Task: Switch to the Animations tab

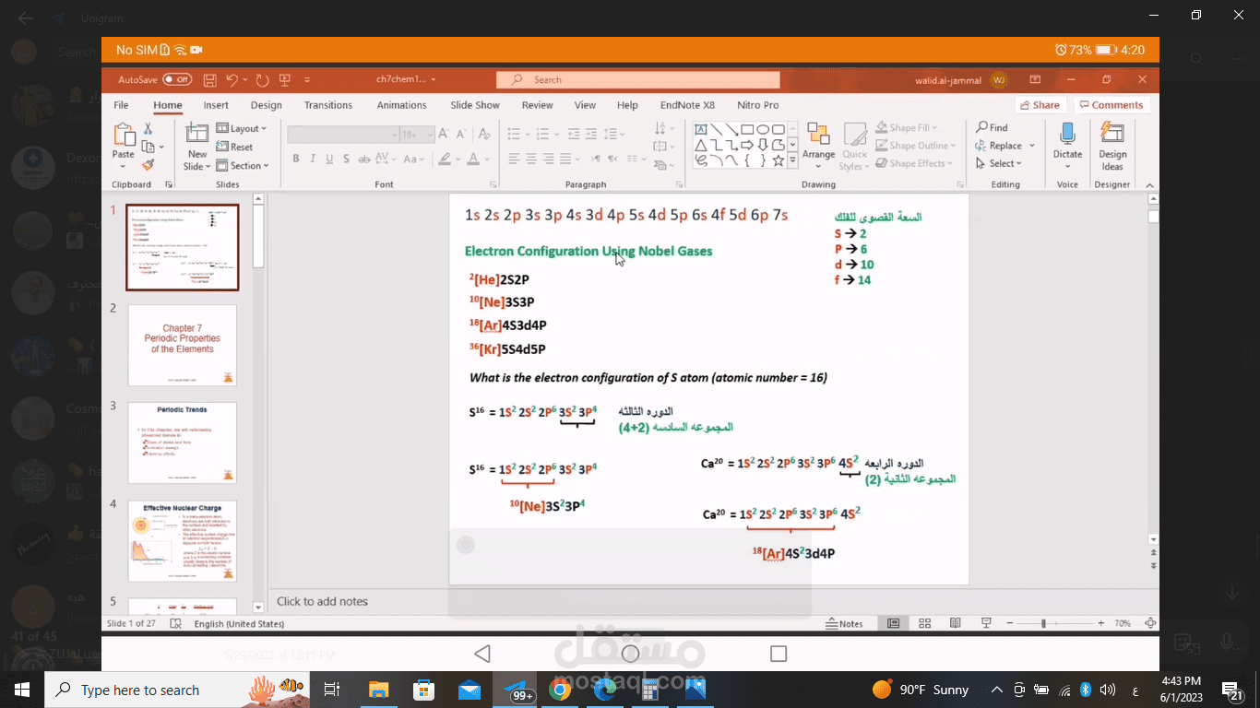Action: coord(401,105)
